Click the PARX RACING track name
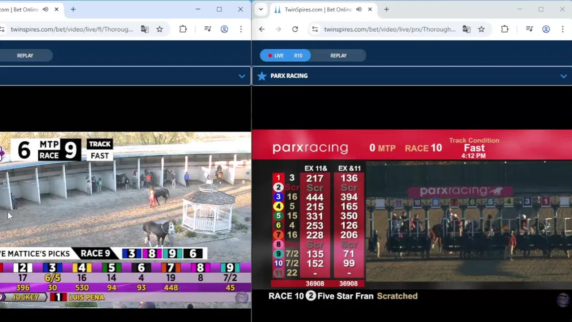Viewport: 572px width, 322px height. pos(289,76)
